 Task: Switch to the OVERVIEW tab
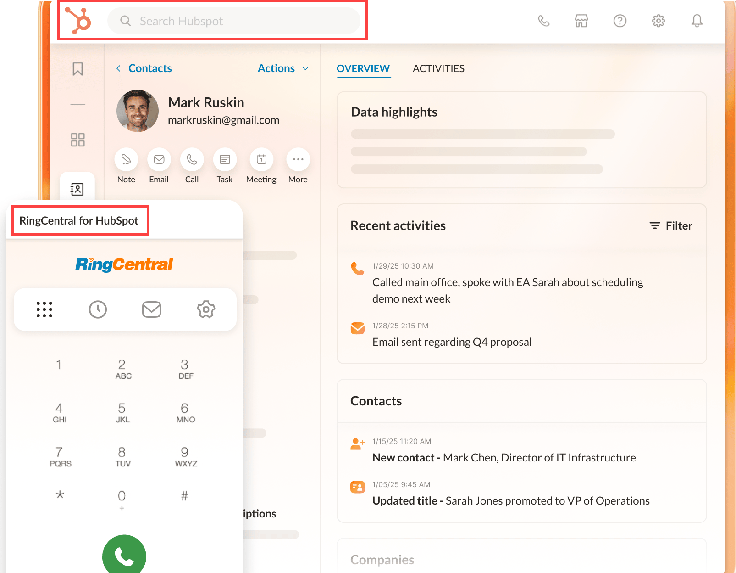click(363, 69)
